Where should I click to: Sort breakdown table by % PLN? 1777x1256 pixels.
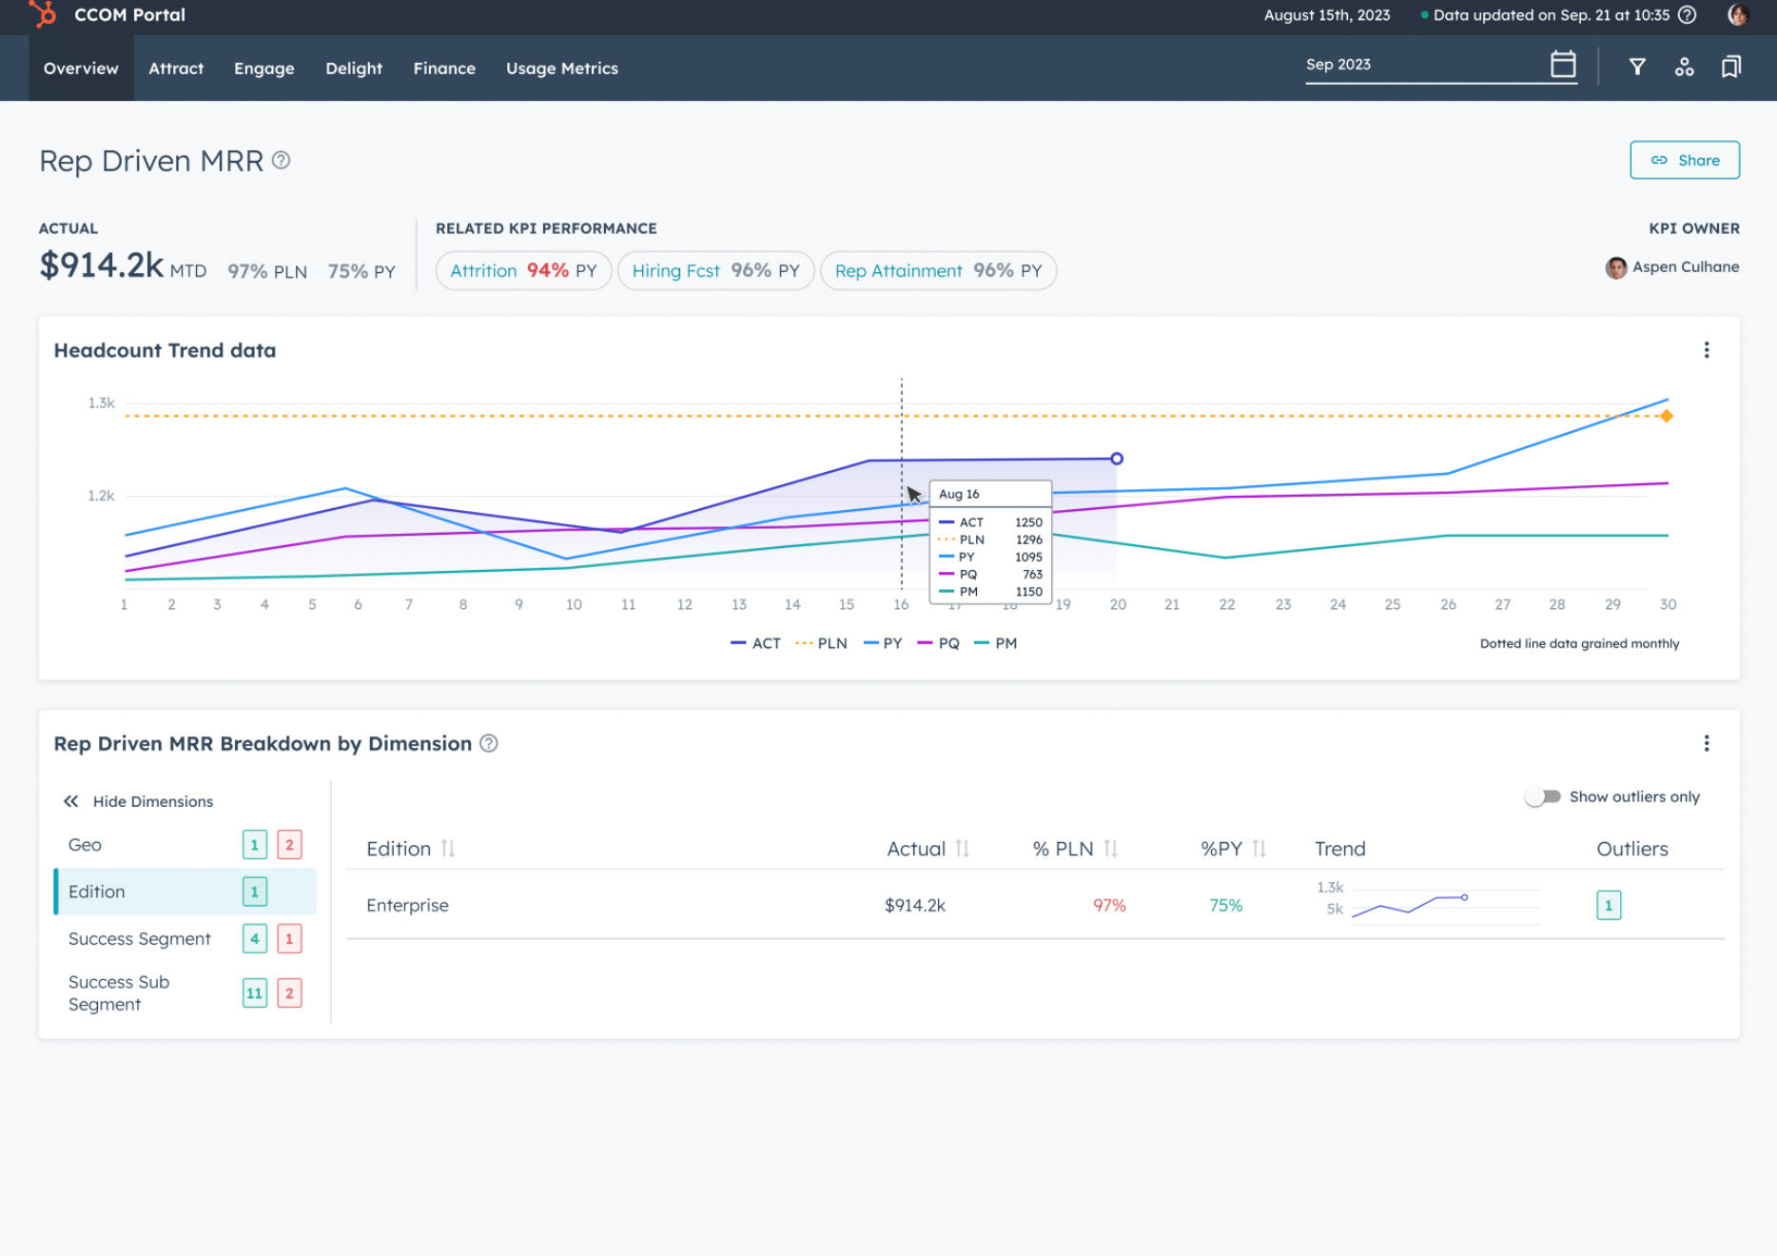click(1111, 848)
